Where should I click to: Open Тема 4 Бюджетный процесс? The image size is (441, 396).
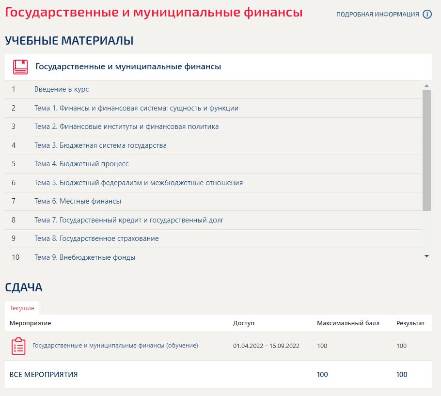81,164
